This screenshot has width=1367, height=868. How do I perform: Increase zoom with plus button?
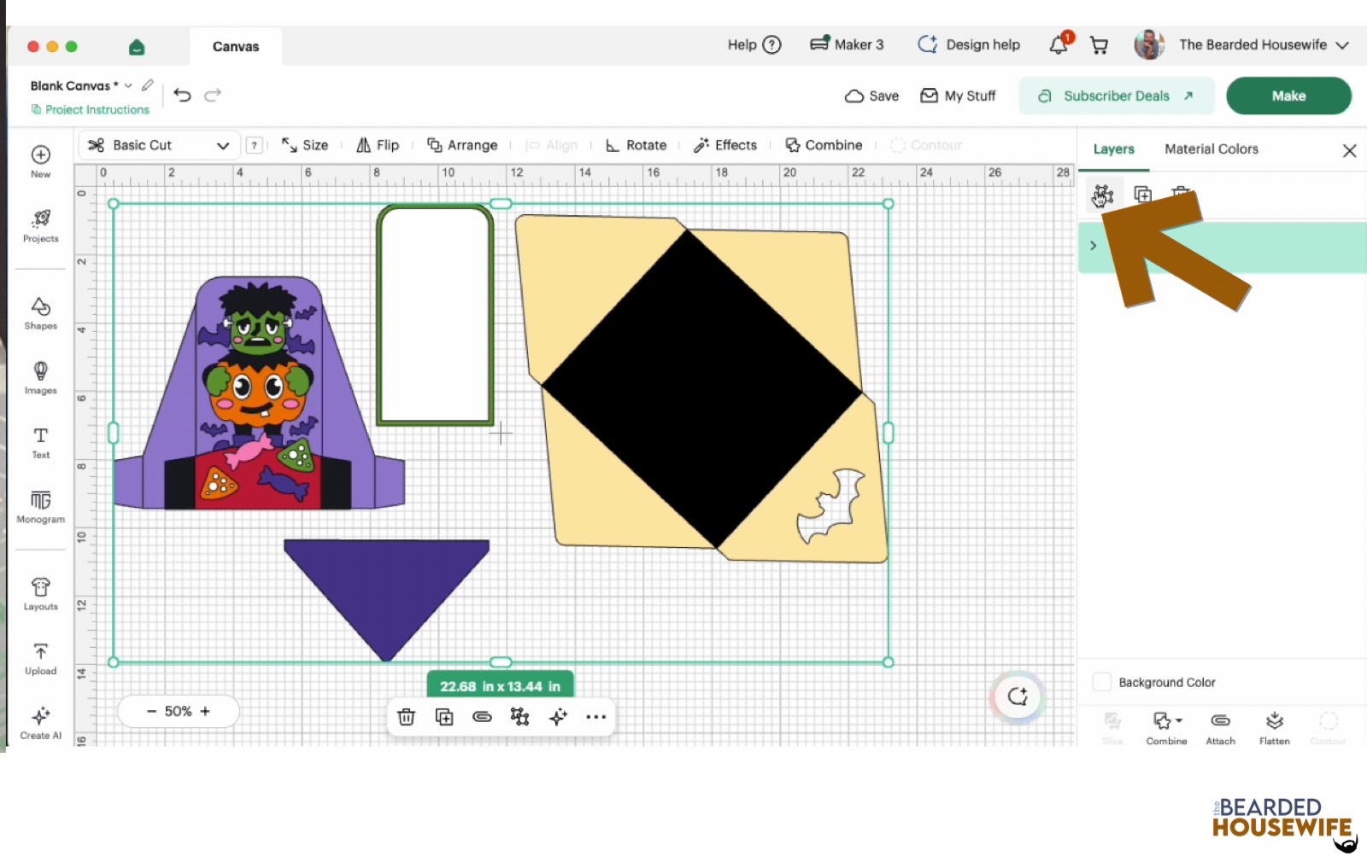click(205, 711)
